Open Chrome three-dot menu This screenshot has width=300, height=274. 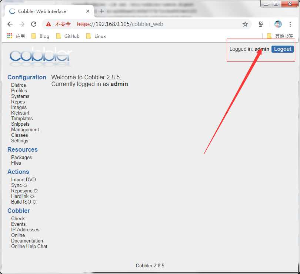pyautogui.click(x=290, y=24)
